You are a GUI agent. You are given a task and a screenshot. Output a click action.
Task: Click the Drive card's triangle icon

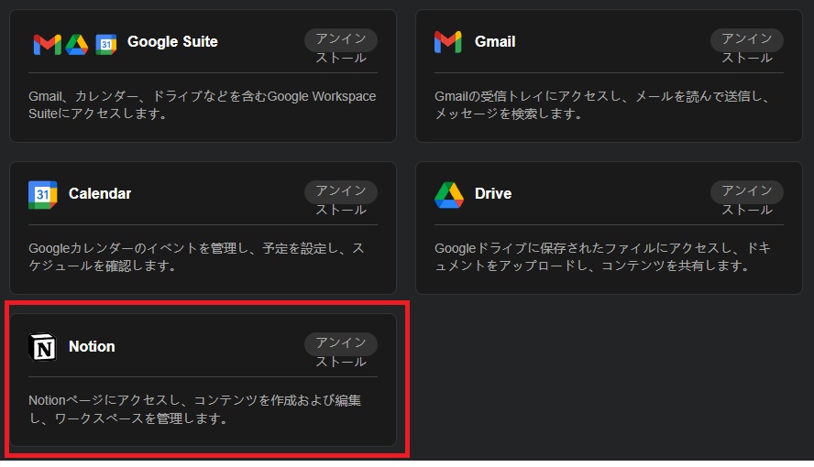pyautogui.click(x=449, y=195)
